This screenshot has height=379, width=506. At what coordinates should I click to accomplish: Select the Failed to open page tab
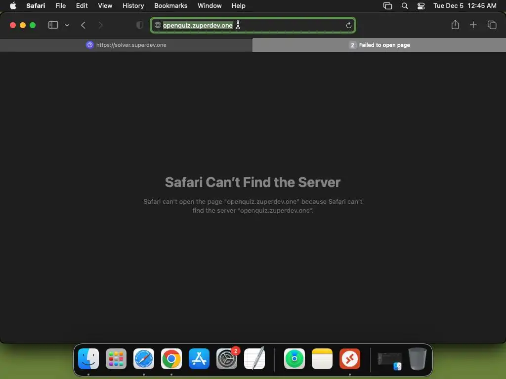379,45
